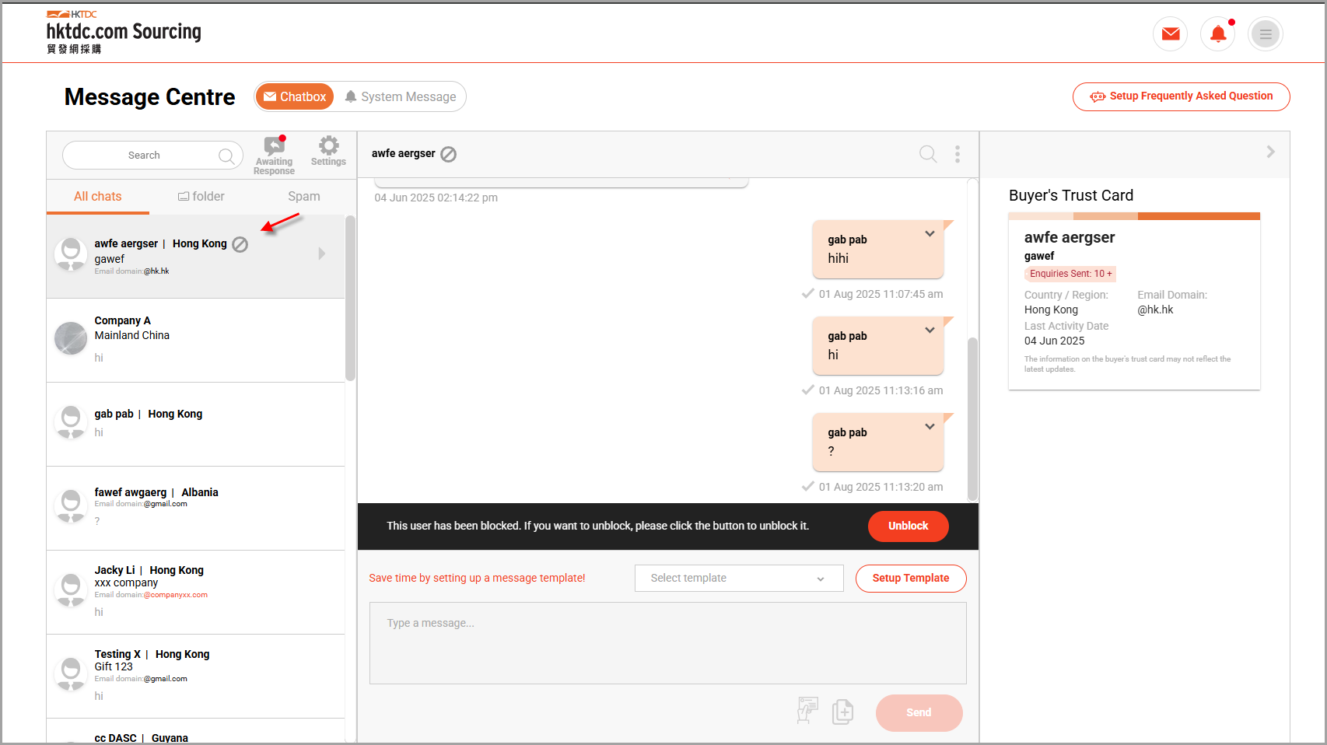Click the Setup Template button
The image size is (1327, 745).
click(x=911, y=579)
